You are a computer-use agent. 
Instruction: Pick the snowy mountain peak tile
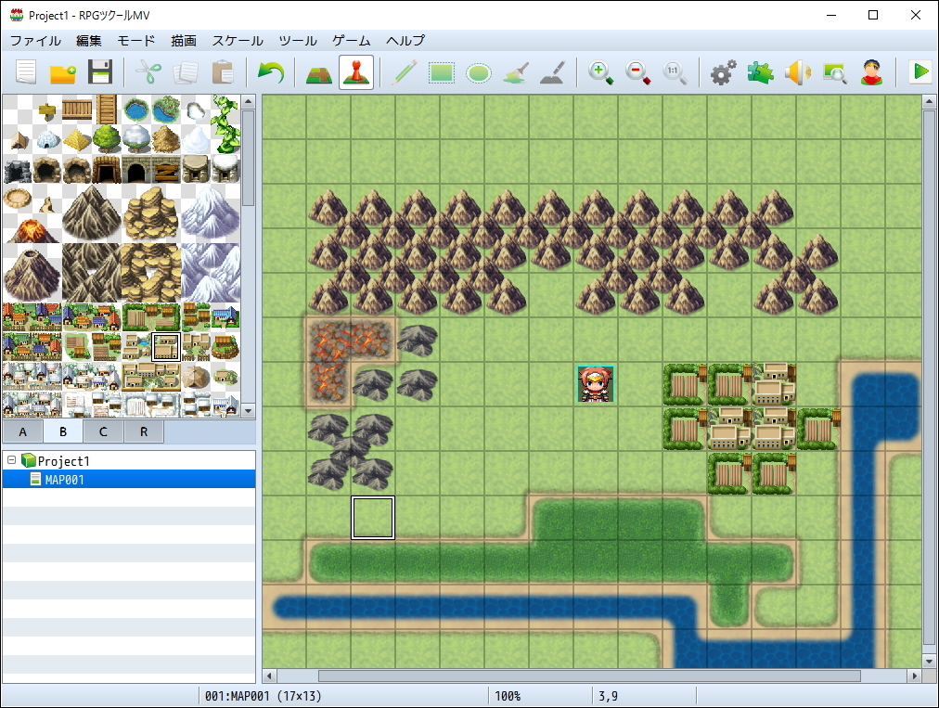(x=211, y=213)
